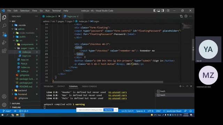Image resolution: width=223 pixels, height=125 pixels.
Task: Open the Search view in activity bar
Action: 4,26
